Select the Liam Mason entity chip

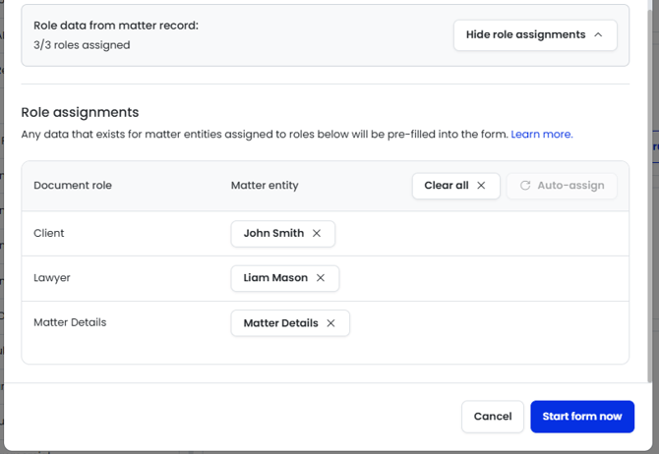tap(275, 278)
